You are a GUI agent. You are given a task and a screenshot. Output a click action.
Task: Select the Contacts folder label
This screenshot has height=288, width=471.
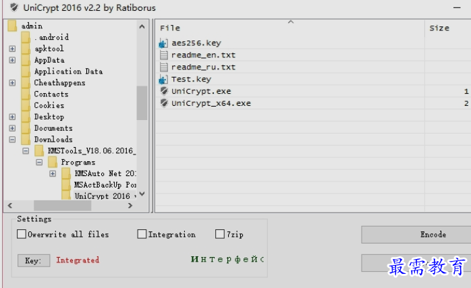tap(51, 94)
